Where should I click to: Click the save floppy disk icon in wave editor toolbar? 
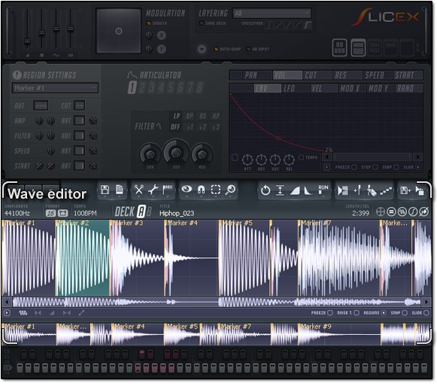[x=105, y=190]
